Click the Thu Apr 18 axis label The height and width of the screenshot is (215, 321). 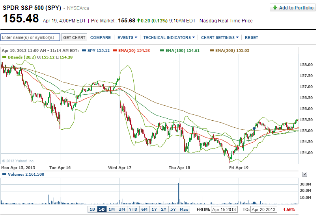click(x=179, y=168)
